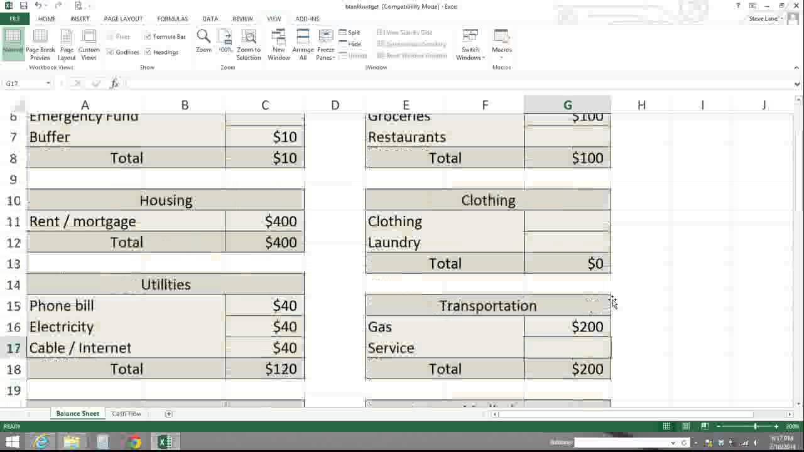Image resolution: width=804 pixels, height=452 pixels.
Task: Open a New Window
Action: click(x=279, y=45)
